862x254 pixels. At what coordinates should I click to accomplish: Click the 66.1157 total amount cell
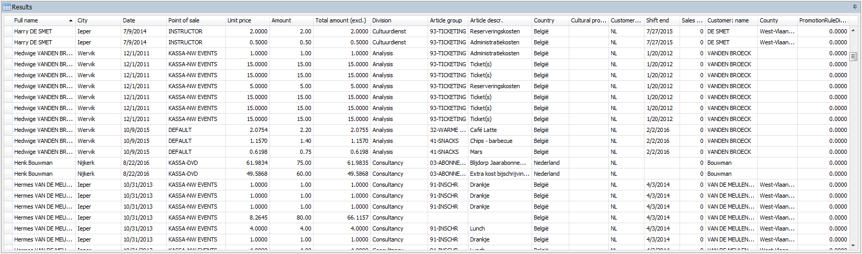click(341, 218)
